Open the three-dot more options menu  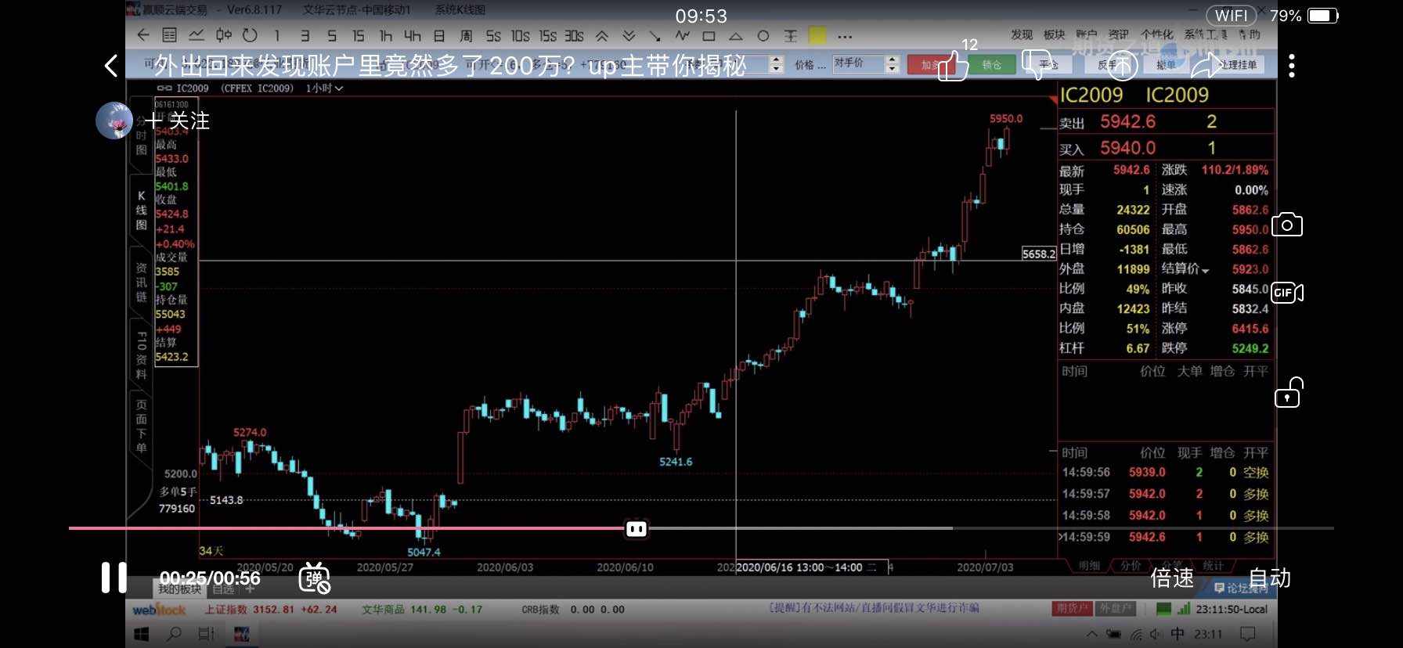click(x=1292, y=66)
